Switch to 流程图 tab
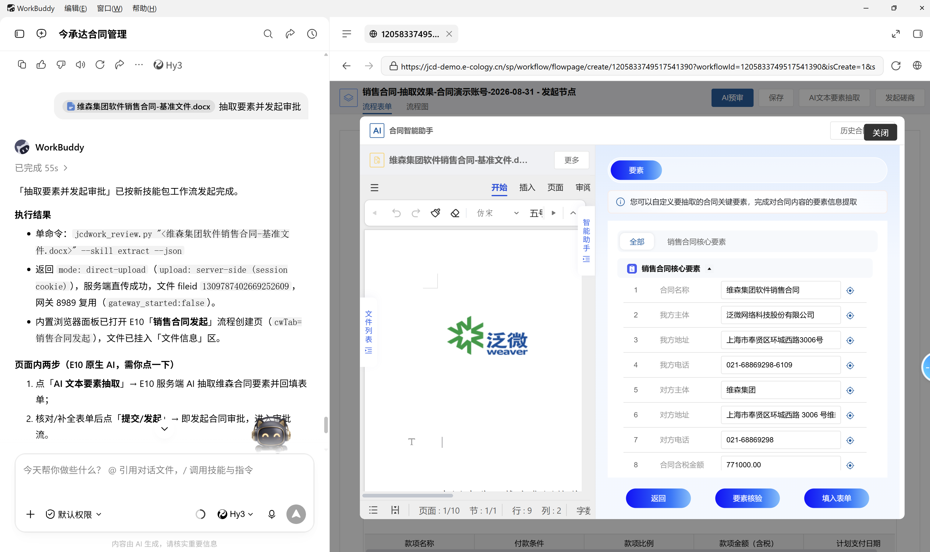Image resolution: width=930 pixels, height=552 pixels. point(417,106)
